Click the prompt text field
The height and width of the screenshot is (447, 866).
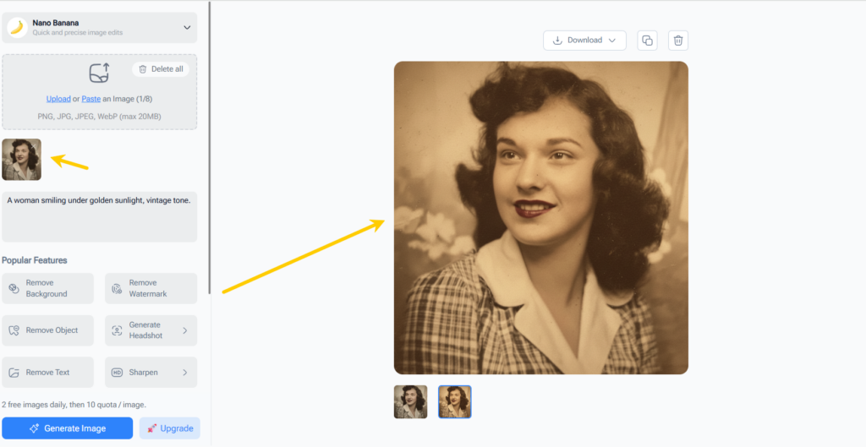(99, 216)
